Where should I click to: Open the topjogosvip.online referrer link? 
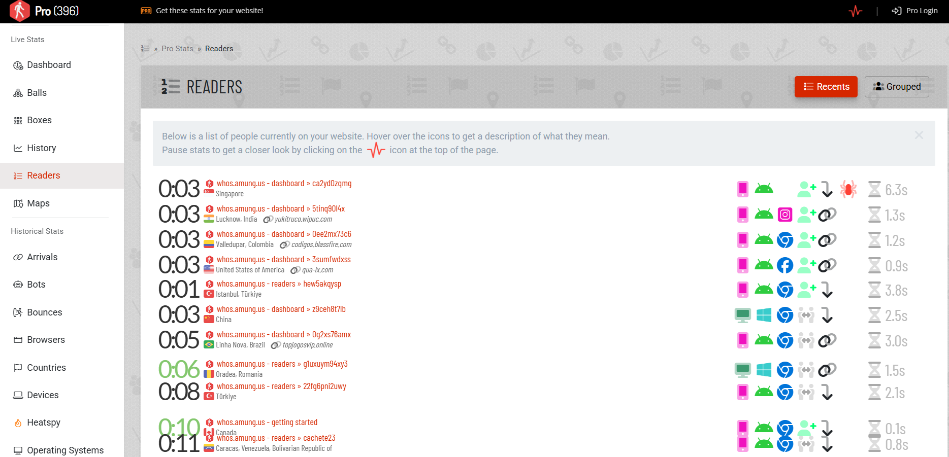coord(308,345)
